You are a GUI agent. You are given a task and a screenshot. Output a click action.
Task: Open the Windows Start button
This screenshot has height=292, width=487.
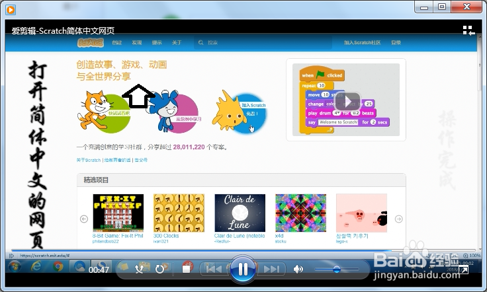[x=15, y=267]
